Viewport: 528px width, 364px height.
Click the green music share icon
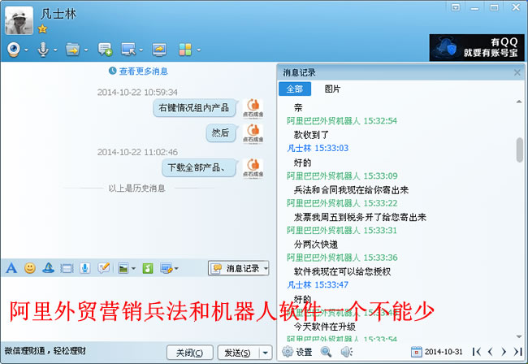(148, 268)
